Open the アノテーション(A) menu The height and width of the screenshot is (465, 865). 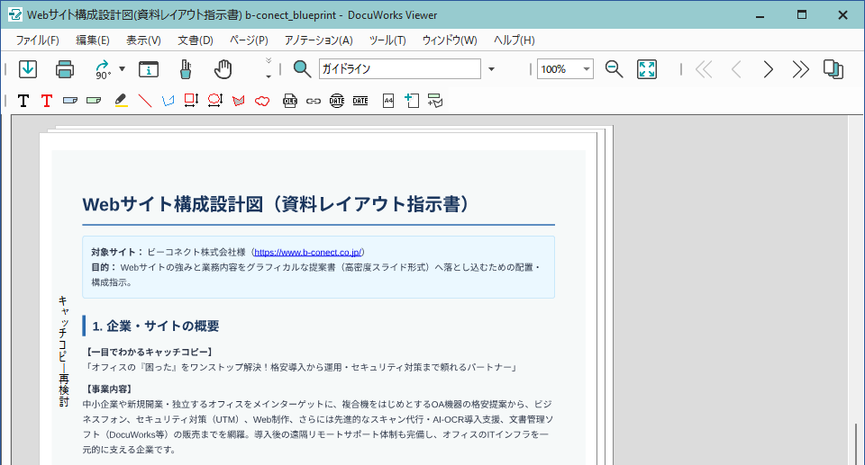click(x=318, y=40)
